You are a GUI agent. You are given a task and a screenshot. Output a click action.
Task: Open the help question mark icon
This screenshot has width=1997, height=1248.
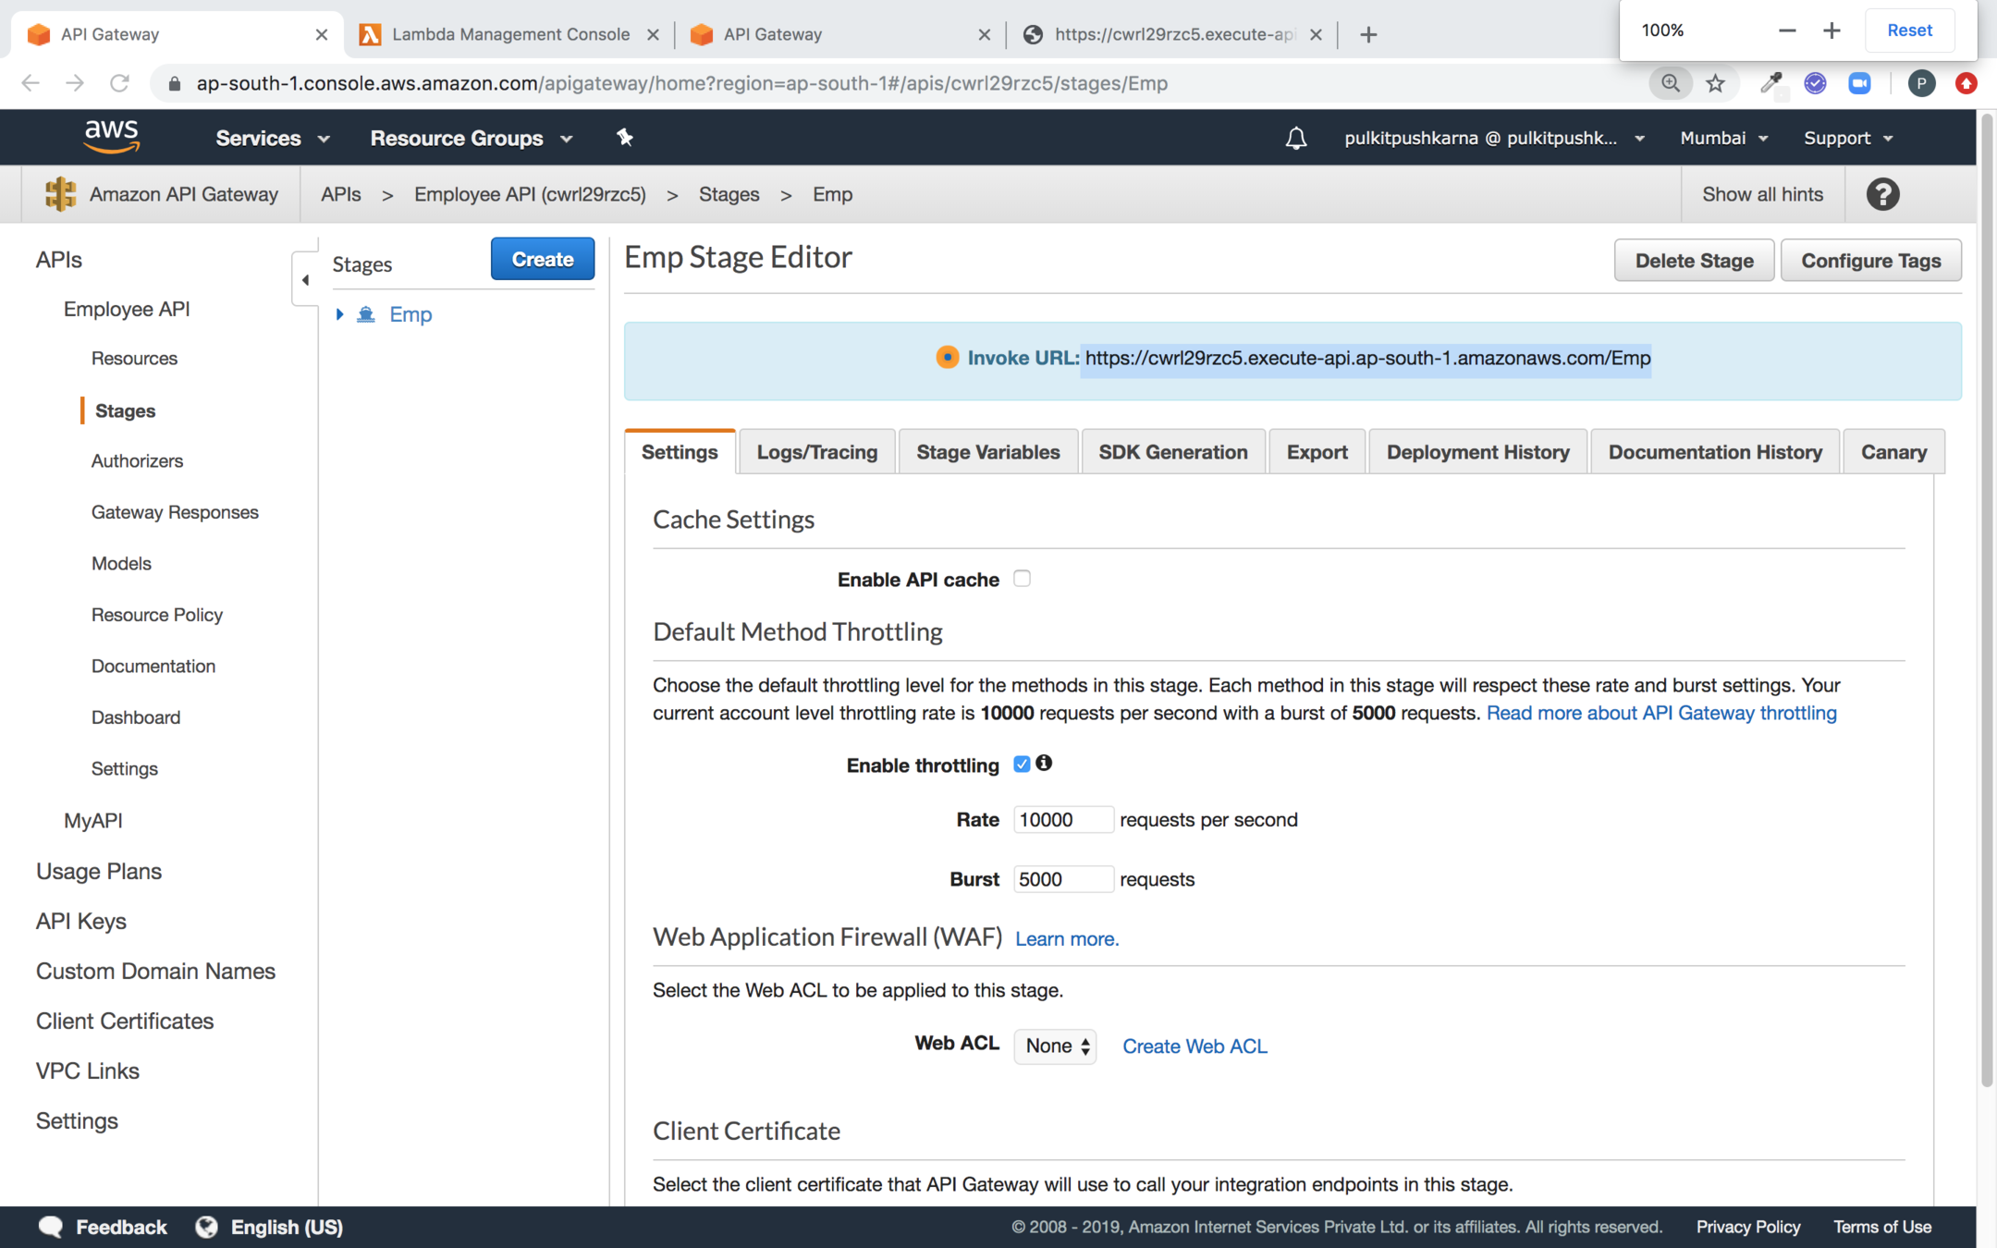(x=1882, y=194)
